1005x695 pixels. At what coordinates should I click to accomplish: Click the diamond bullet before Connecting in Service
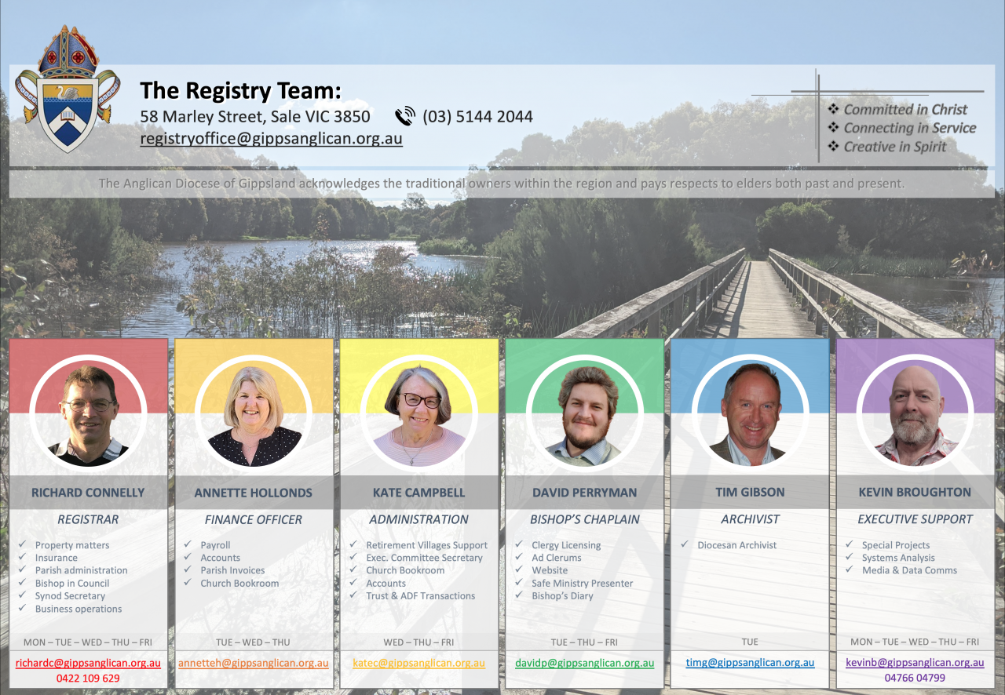click(x=834, y=128)
